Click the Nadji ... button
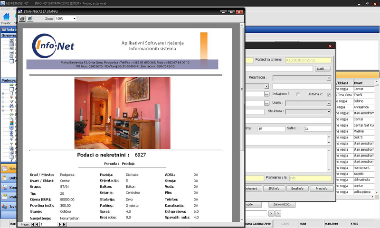This screenshot has width=380, height=228. click(323, 69)
